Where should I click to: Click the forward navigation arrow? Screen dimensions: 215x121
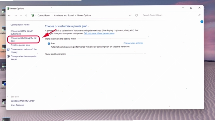pos(16,16)
